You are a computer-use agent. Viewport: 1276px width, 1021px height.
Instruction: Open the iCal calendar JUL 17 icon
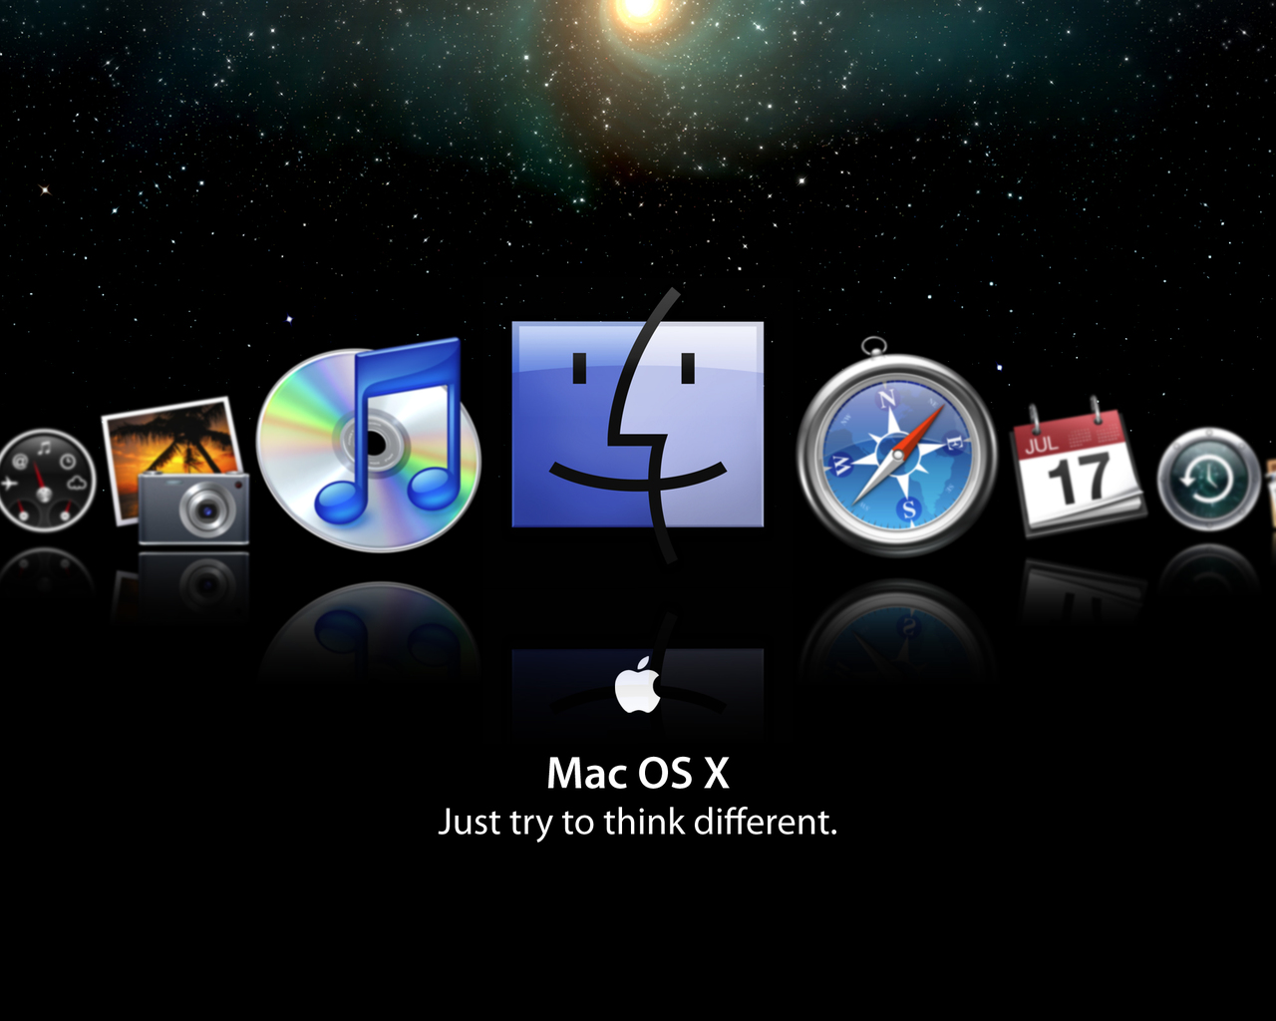tap(1078, 467)
